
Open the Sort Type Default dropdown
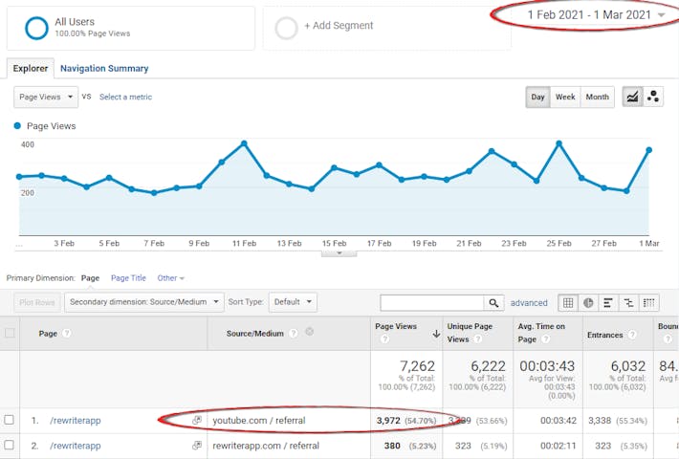click(294, 302)
